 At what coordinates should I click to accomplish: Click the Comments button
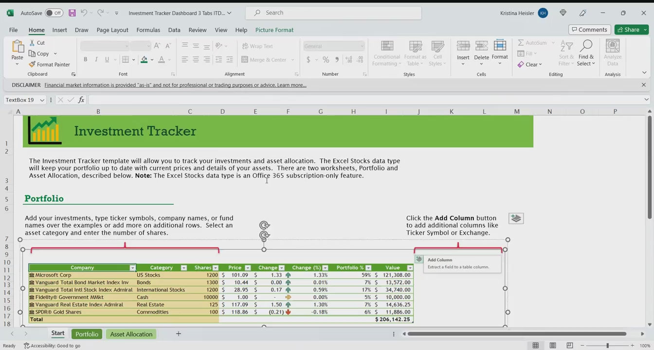pos(589,30)
